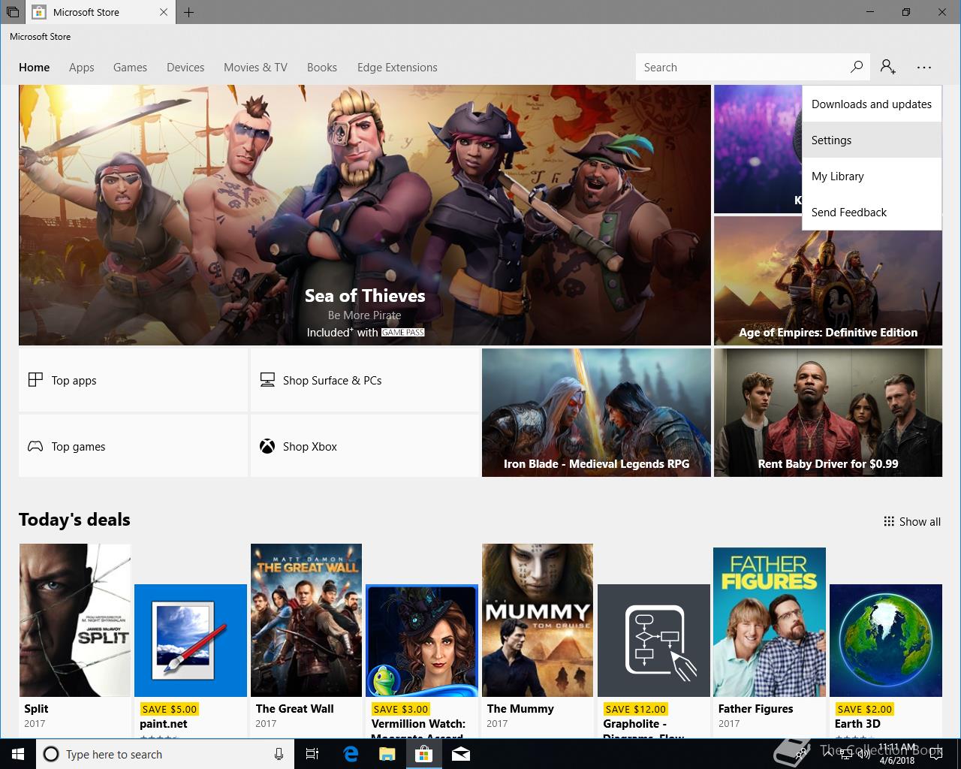
Task: Go to the Devices tab
Action: (x=185, y=67)
